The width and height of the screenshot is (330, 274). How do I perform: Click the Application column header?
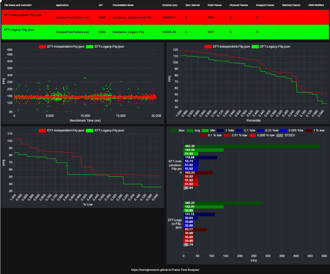(62, 5)
